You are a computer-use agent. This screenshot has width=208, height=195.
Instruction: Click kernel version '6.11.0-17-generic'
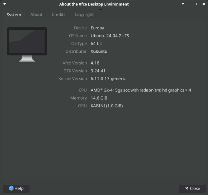click(108, 79)
